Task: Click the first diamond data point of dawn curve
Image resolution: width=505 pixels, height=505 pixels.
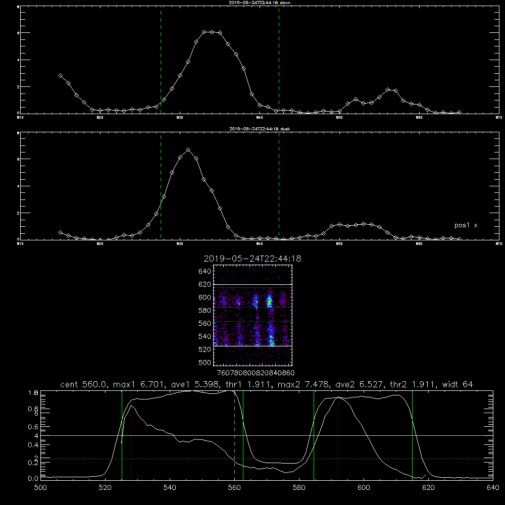Action: click(60, 75)
